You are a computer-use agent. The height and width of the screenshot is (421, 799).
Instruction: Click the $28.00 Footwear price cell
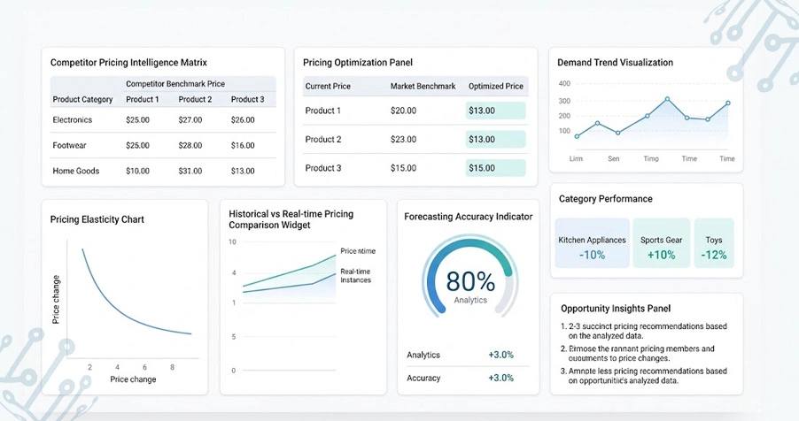pyautogui.click(x=190, y=146)
